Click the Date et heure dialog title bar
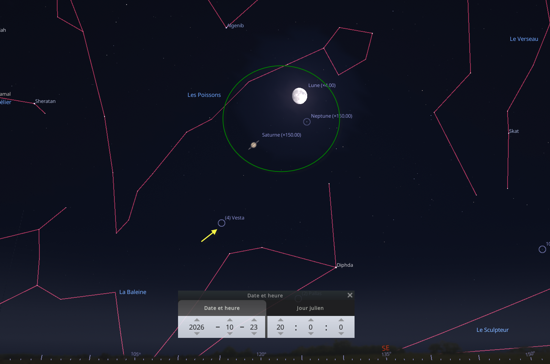Viewport: 550px width, 364px height. coord(265,295)
